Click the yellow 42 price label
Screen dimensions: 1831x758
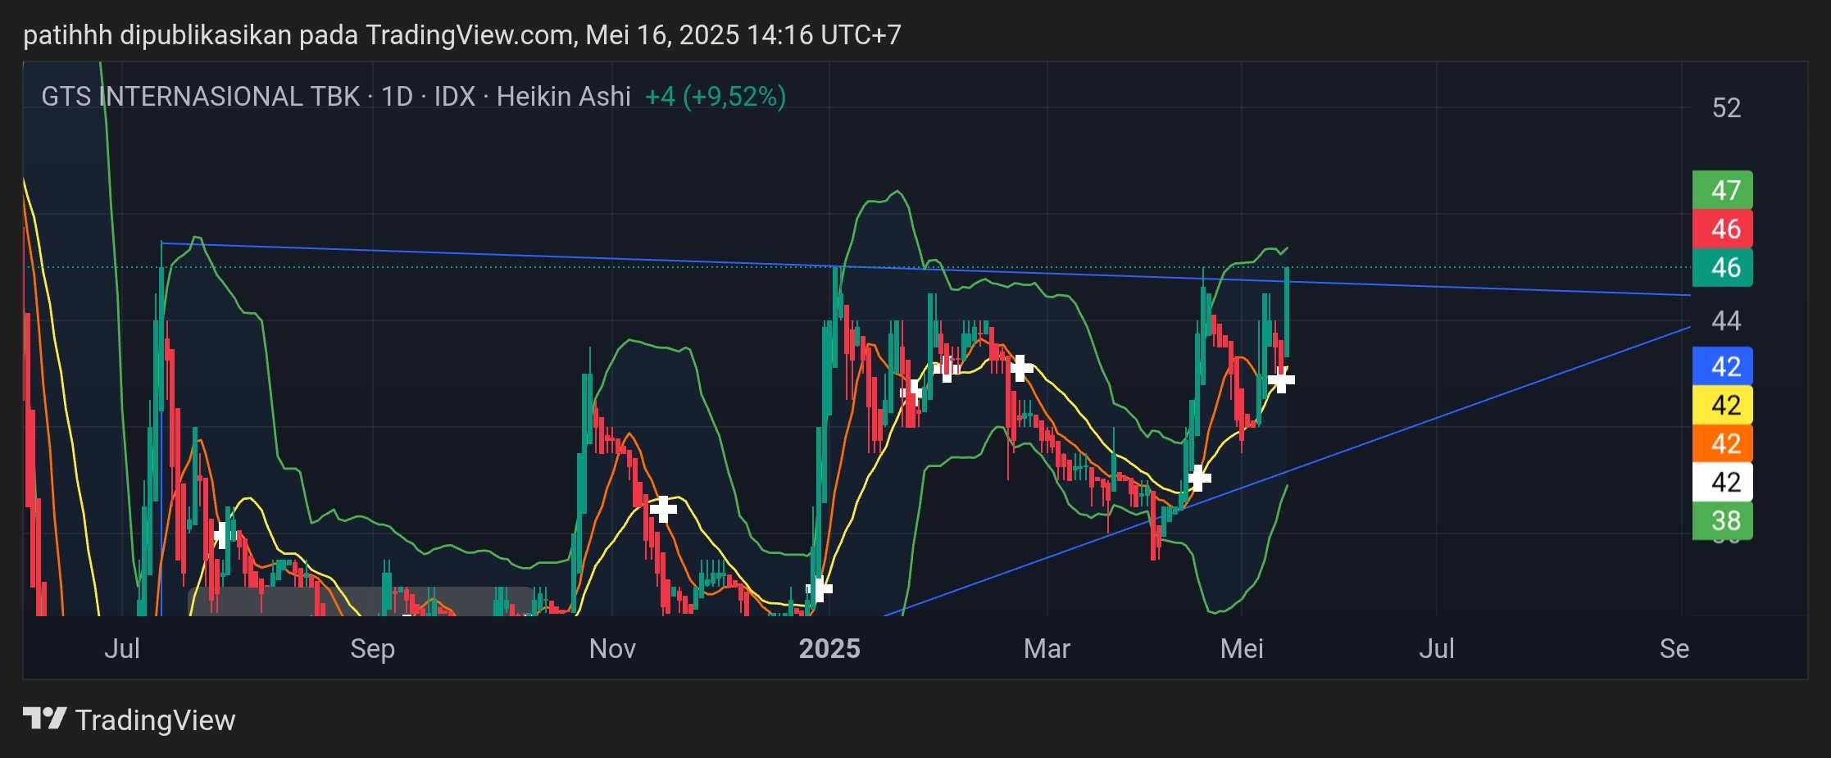pyautogui.click(x=1723, y=405)
